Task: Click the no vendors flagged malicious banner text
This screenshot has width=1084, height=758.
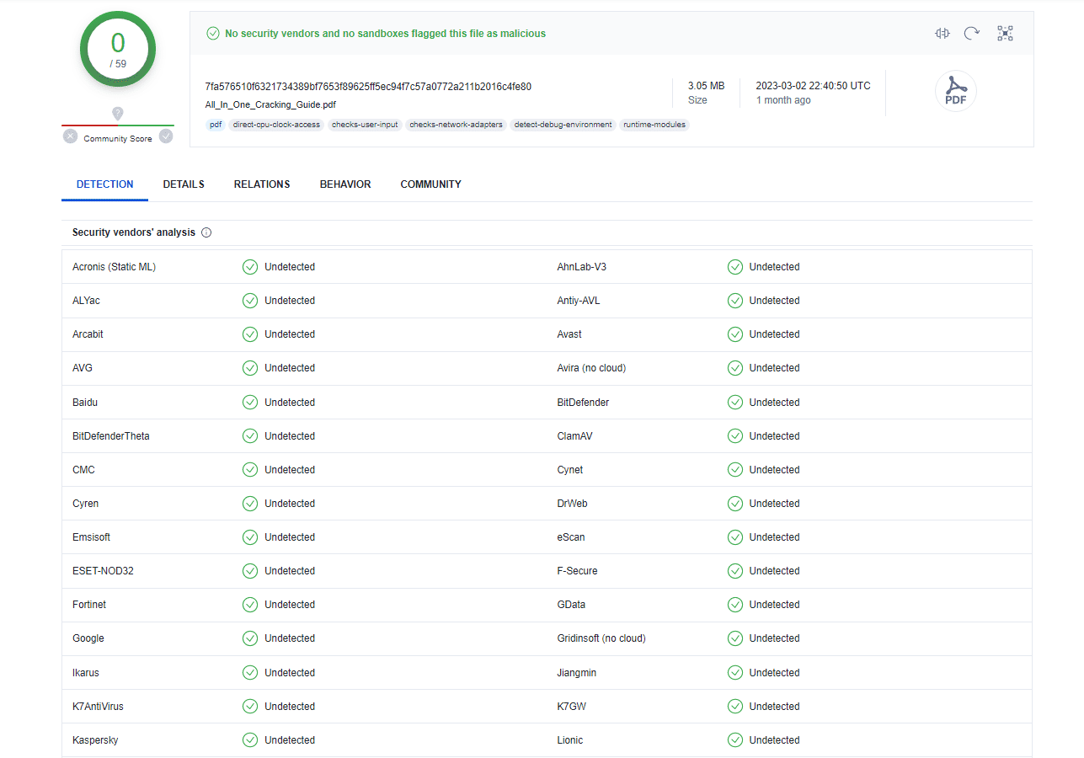Action: 385,34
